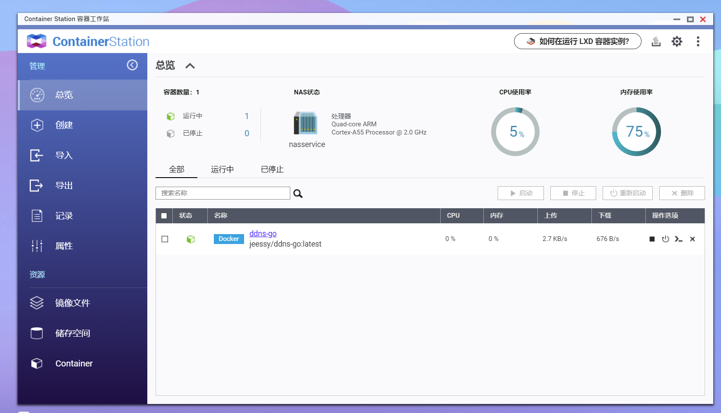
Task: Open the 创建 create page
Action: [x=83, y=125]
